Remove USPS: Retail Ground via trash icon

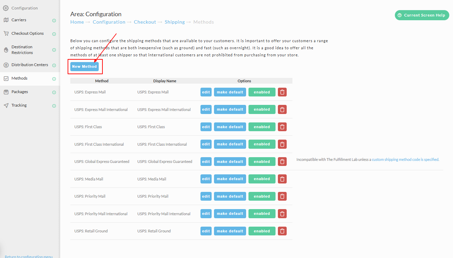coord(282,231)
